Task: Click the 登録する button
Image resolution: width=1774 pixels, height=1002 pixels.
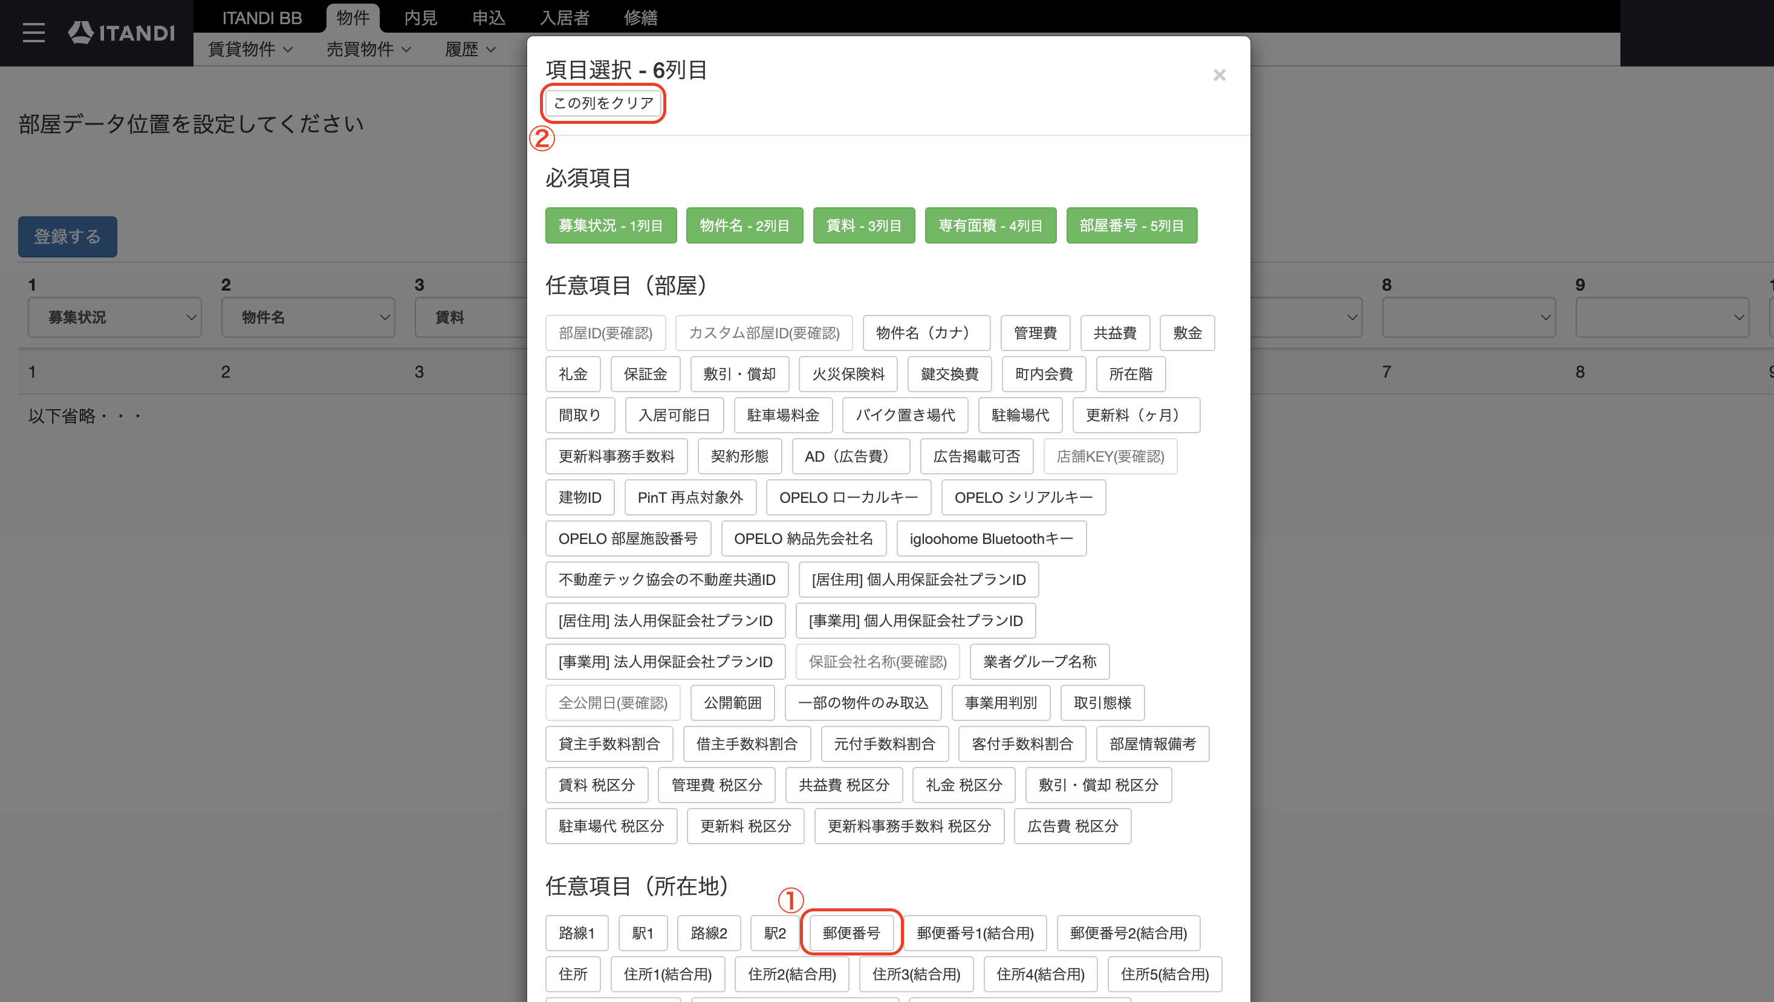Action: 68,237
